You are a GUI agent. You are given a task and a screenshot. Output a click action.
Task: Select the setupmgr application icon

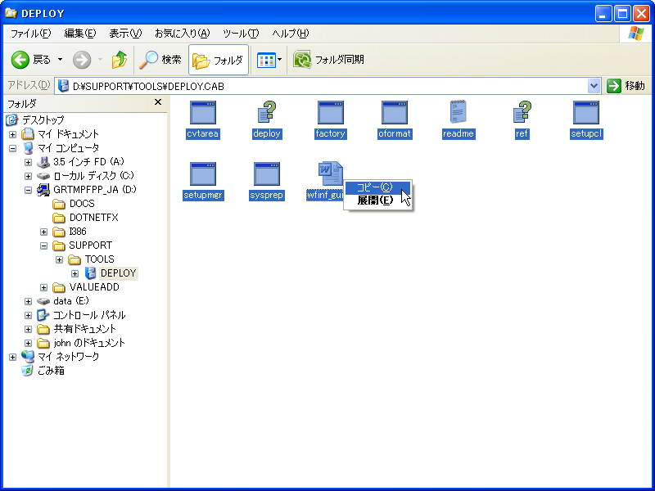point(203,174)
